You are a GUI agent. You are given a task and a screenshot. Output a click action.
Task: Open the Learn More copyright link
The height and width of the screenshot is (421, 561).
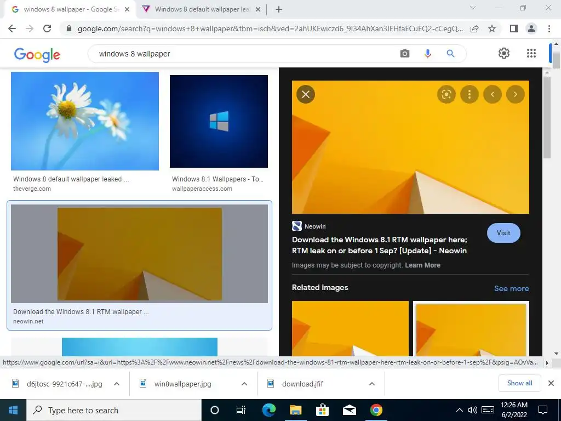pos(422,265)
